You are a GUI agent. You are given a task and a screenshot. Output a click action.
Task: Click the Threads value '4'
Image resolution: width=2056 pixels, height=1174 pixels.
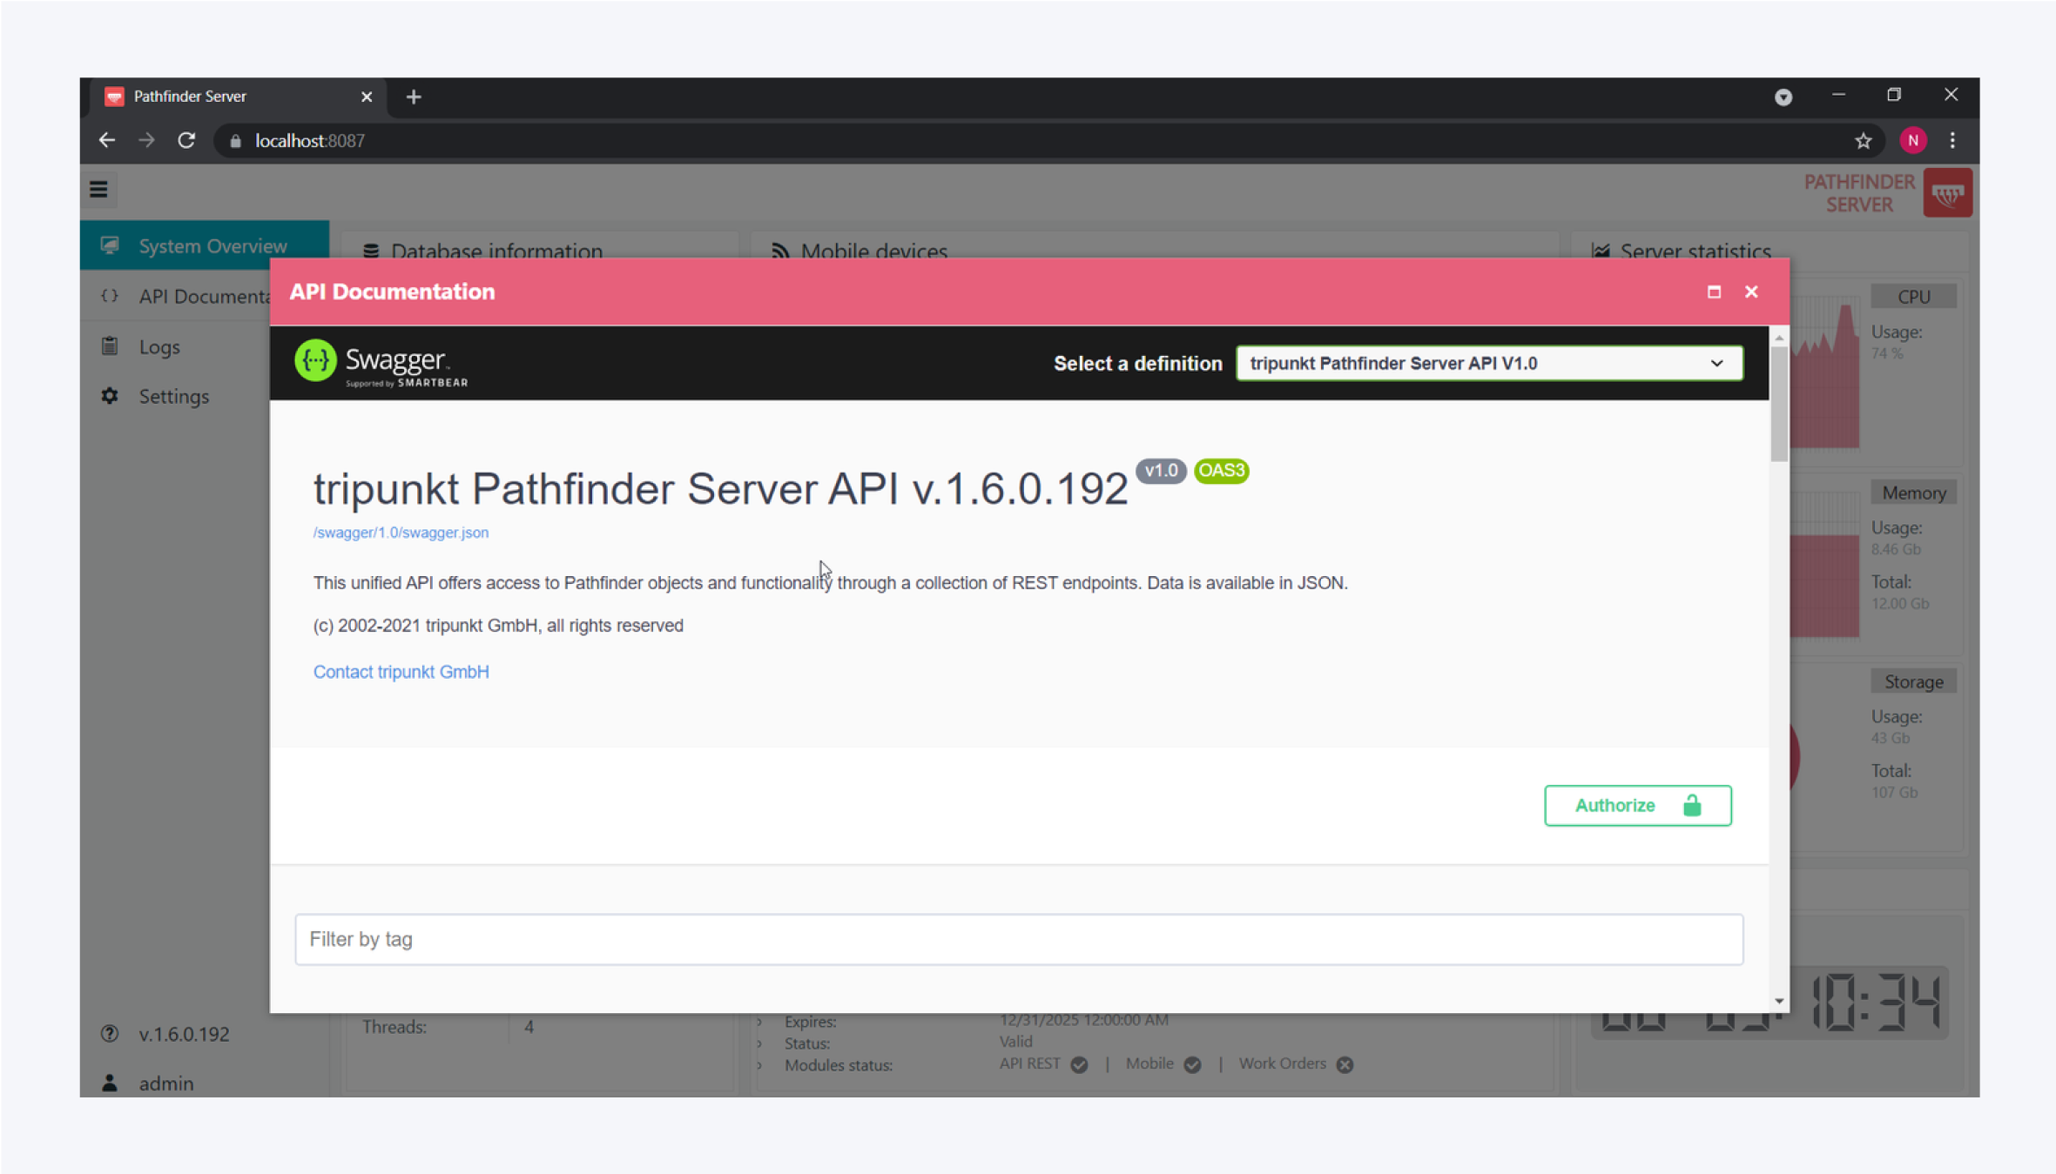click(x=529, y=1027)
